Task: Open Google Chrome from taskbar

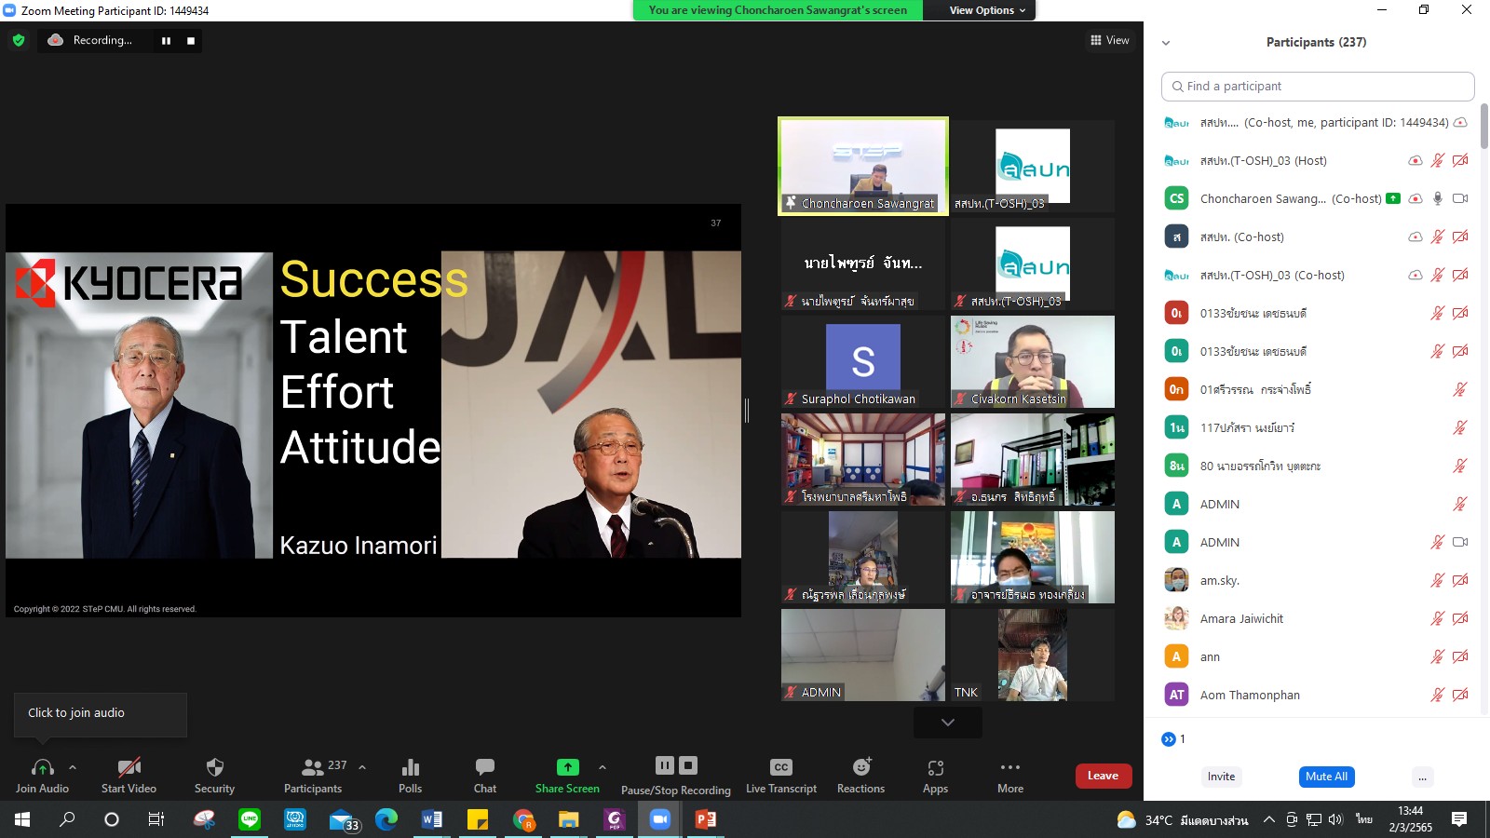Action: [x=523, y=819]
